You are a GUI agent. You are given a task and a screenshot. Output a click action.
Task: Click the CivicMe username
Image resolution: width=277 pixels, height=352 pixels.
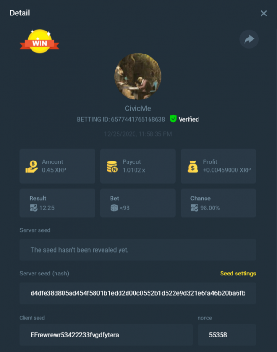tap(138, 108)
